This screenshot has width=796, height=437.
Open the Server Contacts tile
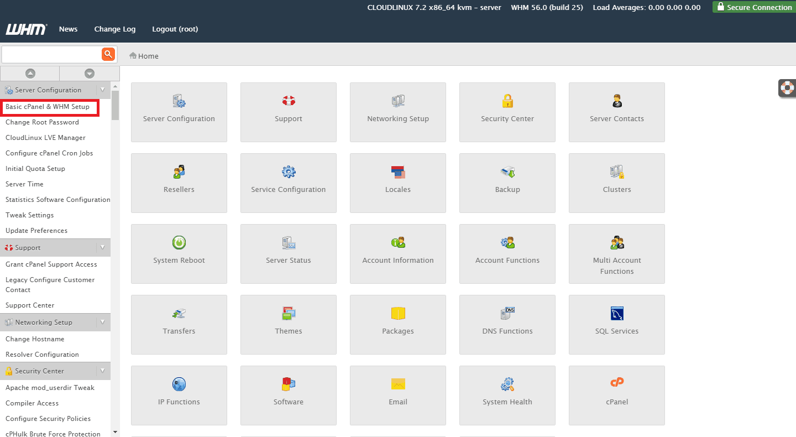point(617,112)
